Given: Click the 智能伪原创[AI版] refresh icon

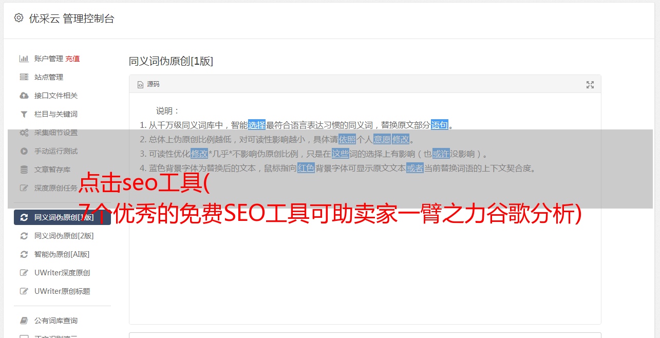Looking at the screenshot, I should [24, 254].
